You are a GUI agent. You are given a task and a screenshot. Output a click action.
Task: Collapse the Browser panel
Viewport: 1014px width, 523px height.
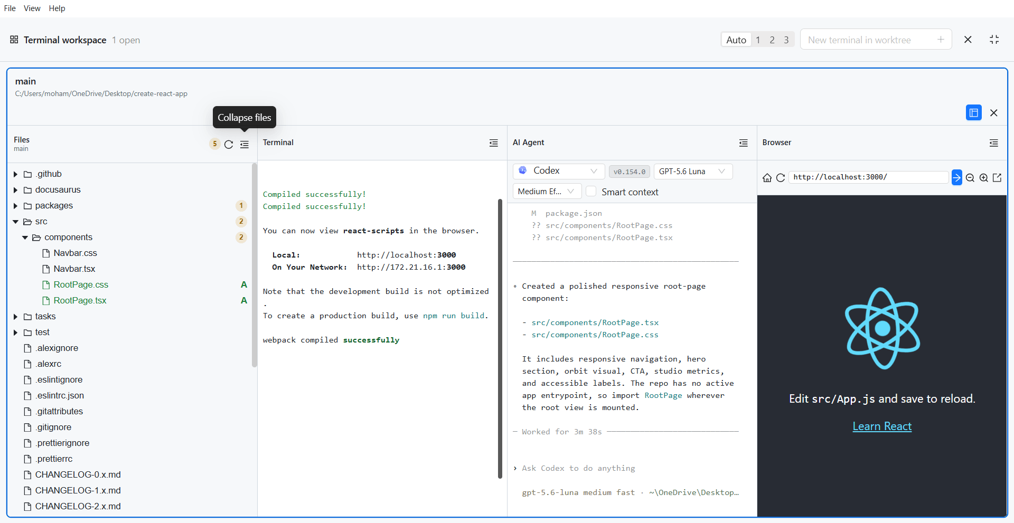(x=993, y=143)
